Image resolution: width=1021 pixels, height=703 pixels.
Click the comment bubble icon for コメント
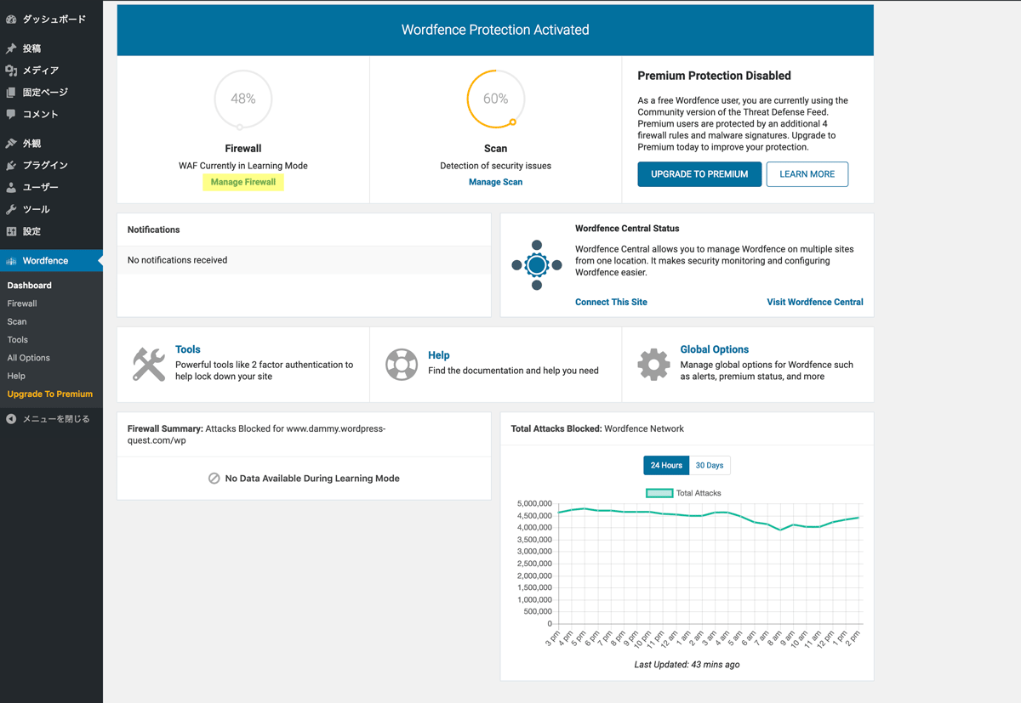click(11, 114)
